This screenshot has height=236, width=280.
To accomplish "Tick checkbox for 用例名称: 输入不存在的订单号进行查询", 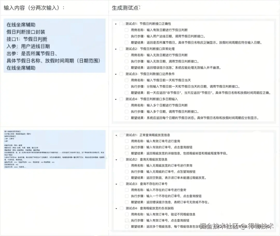I will pos(127,190).
